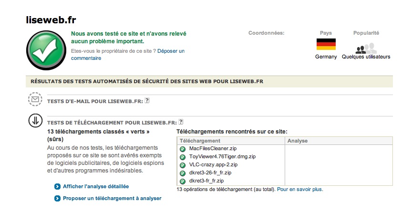Click the large green checkmark safety badge
The width and height of the screenshot is (412, 211).
coord(47,51)
